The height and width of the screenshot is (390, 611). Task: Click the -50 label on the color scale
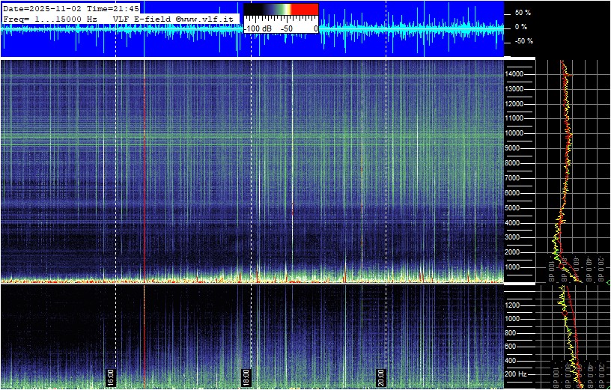[x=286, y=28]
